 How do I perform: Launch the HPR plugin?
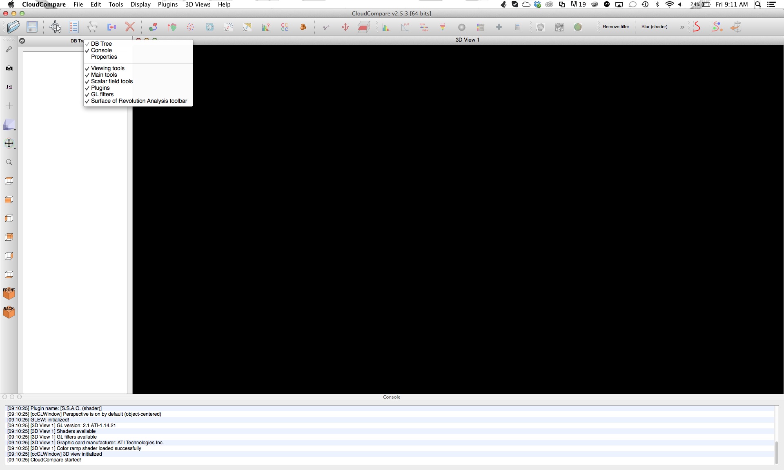tap(540, 27)
